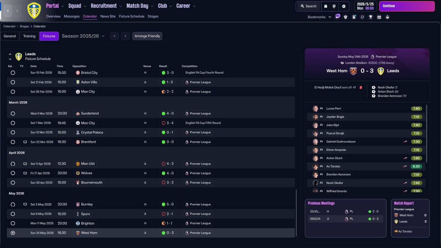441x248 pixels.
Task: Click the Leeds badge in Fixture Schedule header
Action: (19, 56)
